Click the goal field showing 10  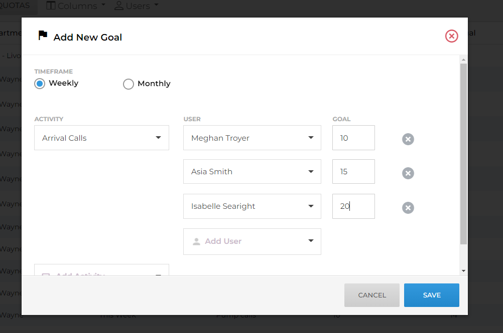[x=353, y=138]
